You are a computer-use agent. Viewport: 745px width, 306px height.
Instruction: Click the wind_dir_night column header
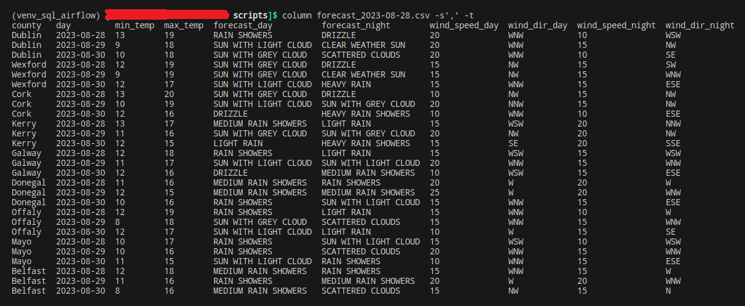tap(700, 25)
